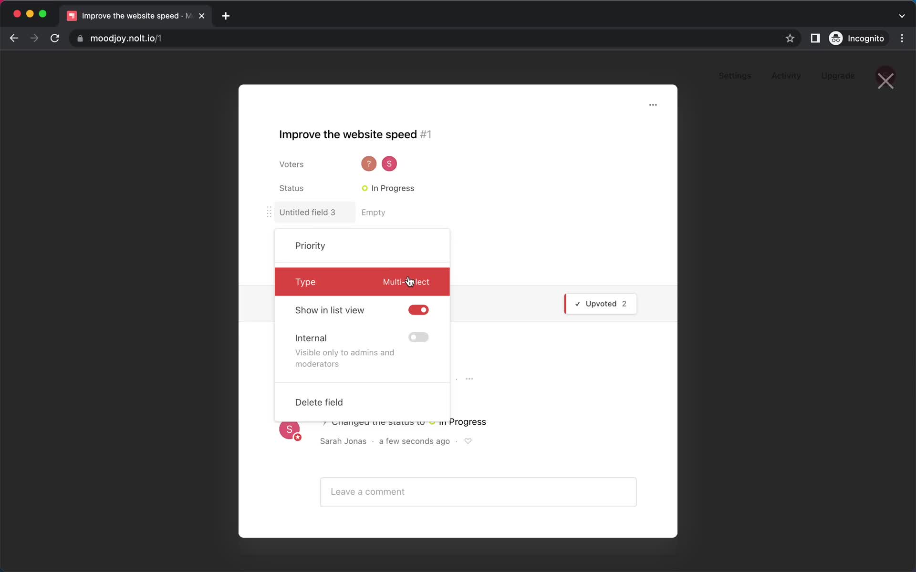This screenshot has width=916, height=572.
Task: Toggle the 'Show in list view' switch on
Action: pos(419,310)
